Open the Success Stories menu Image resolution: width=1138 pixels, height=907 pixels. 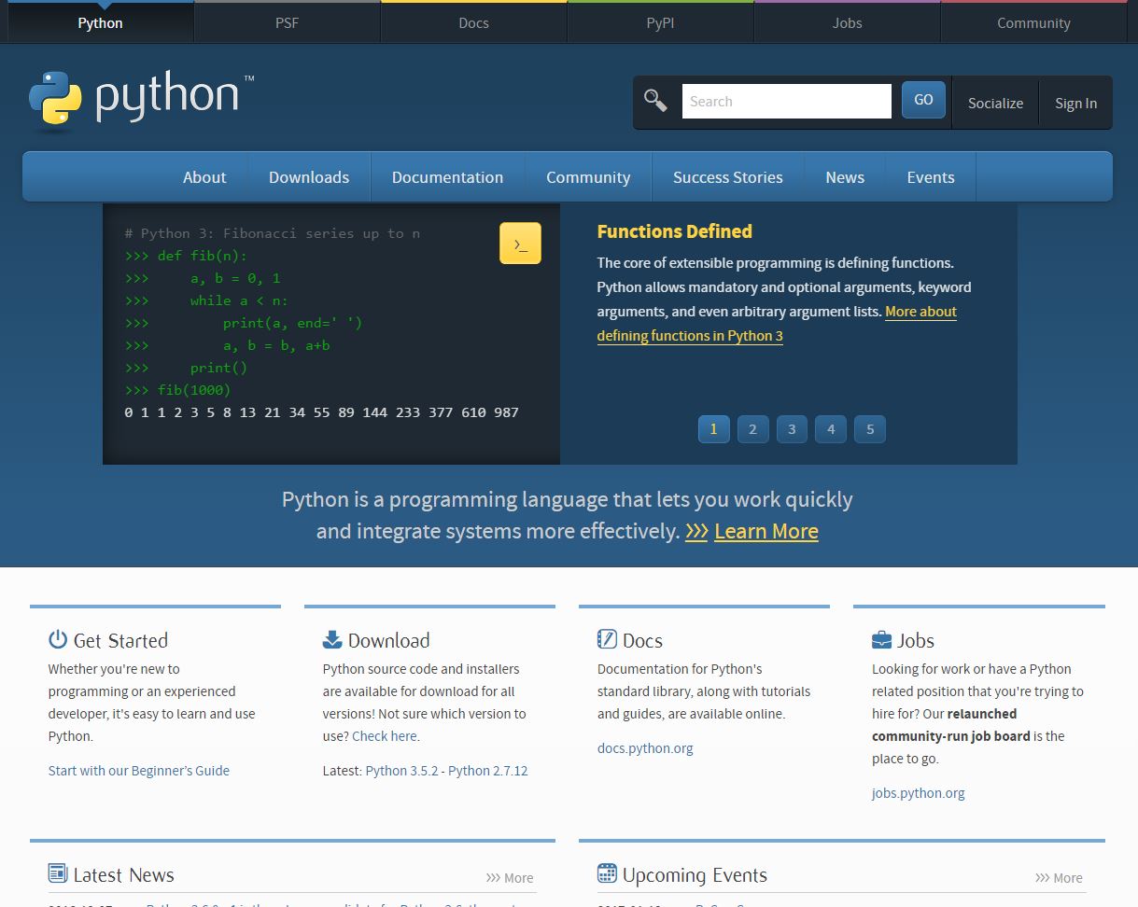click(728, 177)
